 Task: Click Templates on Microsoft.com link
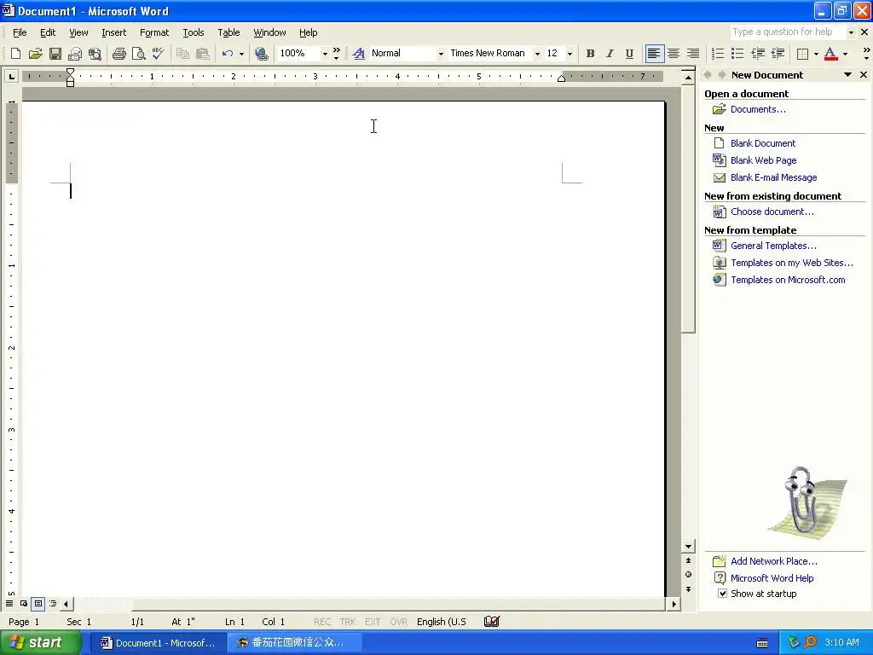tap(788, 280)
